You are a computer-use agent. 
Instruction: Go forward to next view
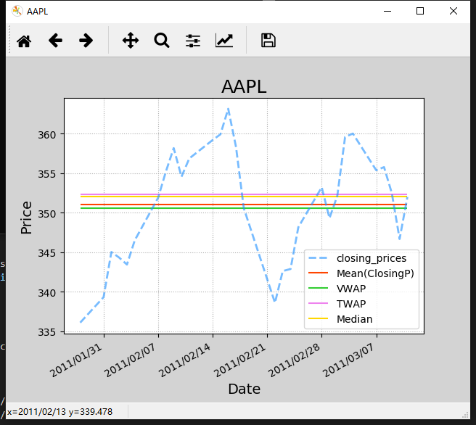pyautogui.click(x=86, y=41)
